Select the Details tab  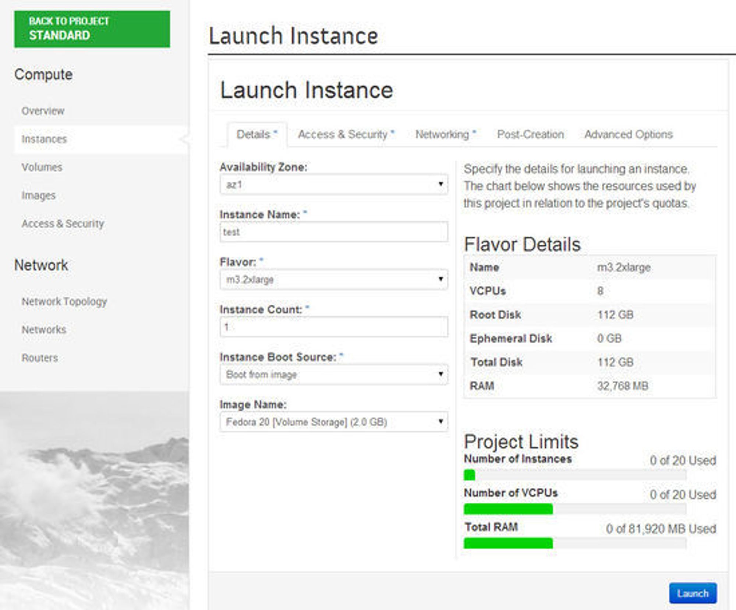256,134
